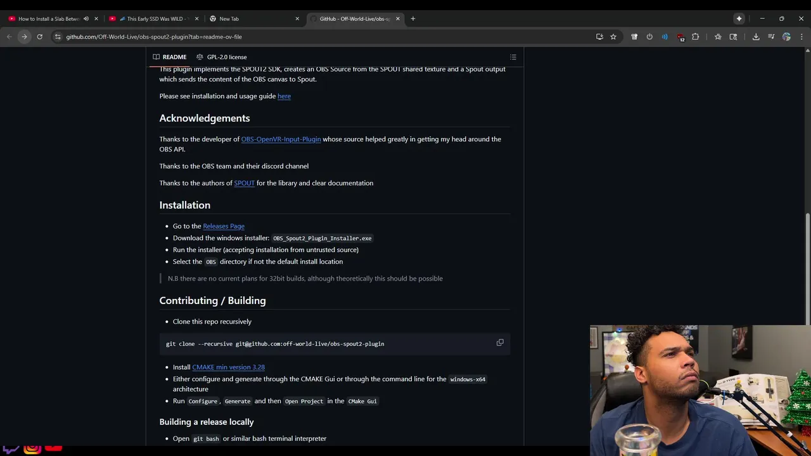
Task: Click the Acknowledgements heading
Action: [205, 118]
